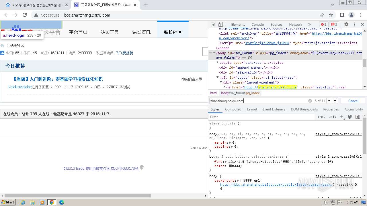Screen dimensions: 367x206
Task: Open the 入门到进阶 recommended post
Action: [58, 79]
